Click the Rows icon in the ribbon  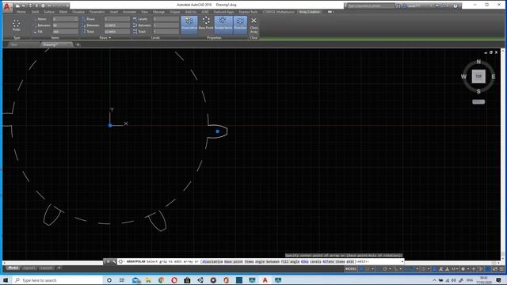click(x=83, y=19)
